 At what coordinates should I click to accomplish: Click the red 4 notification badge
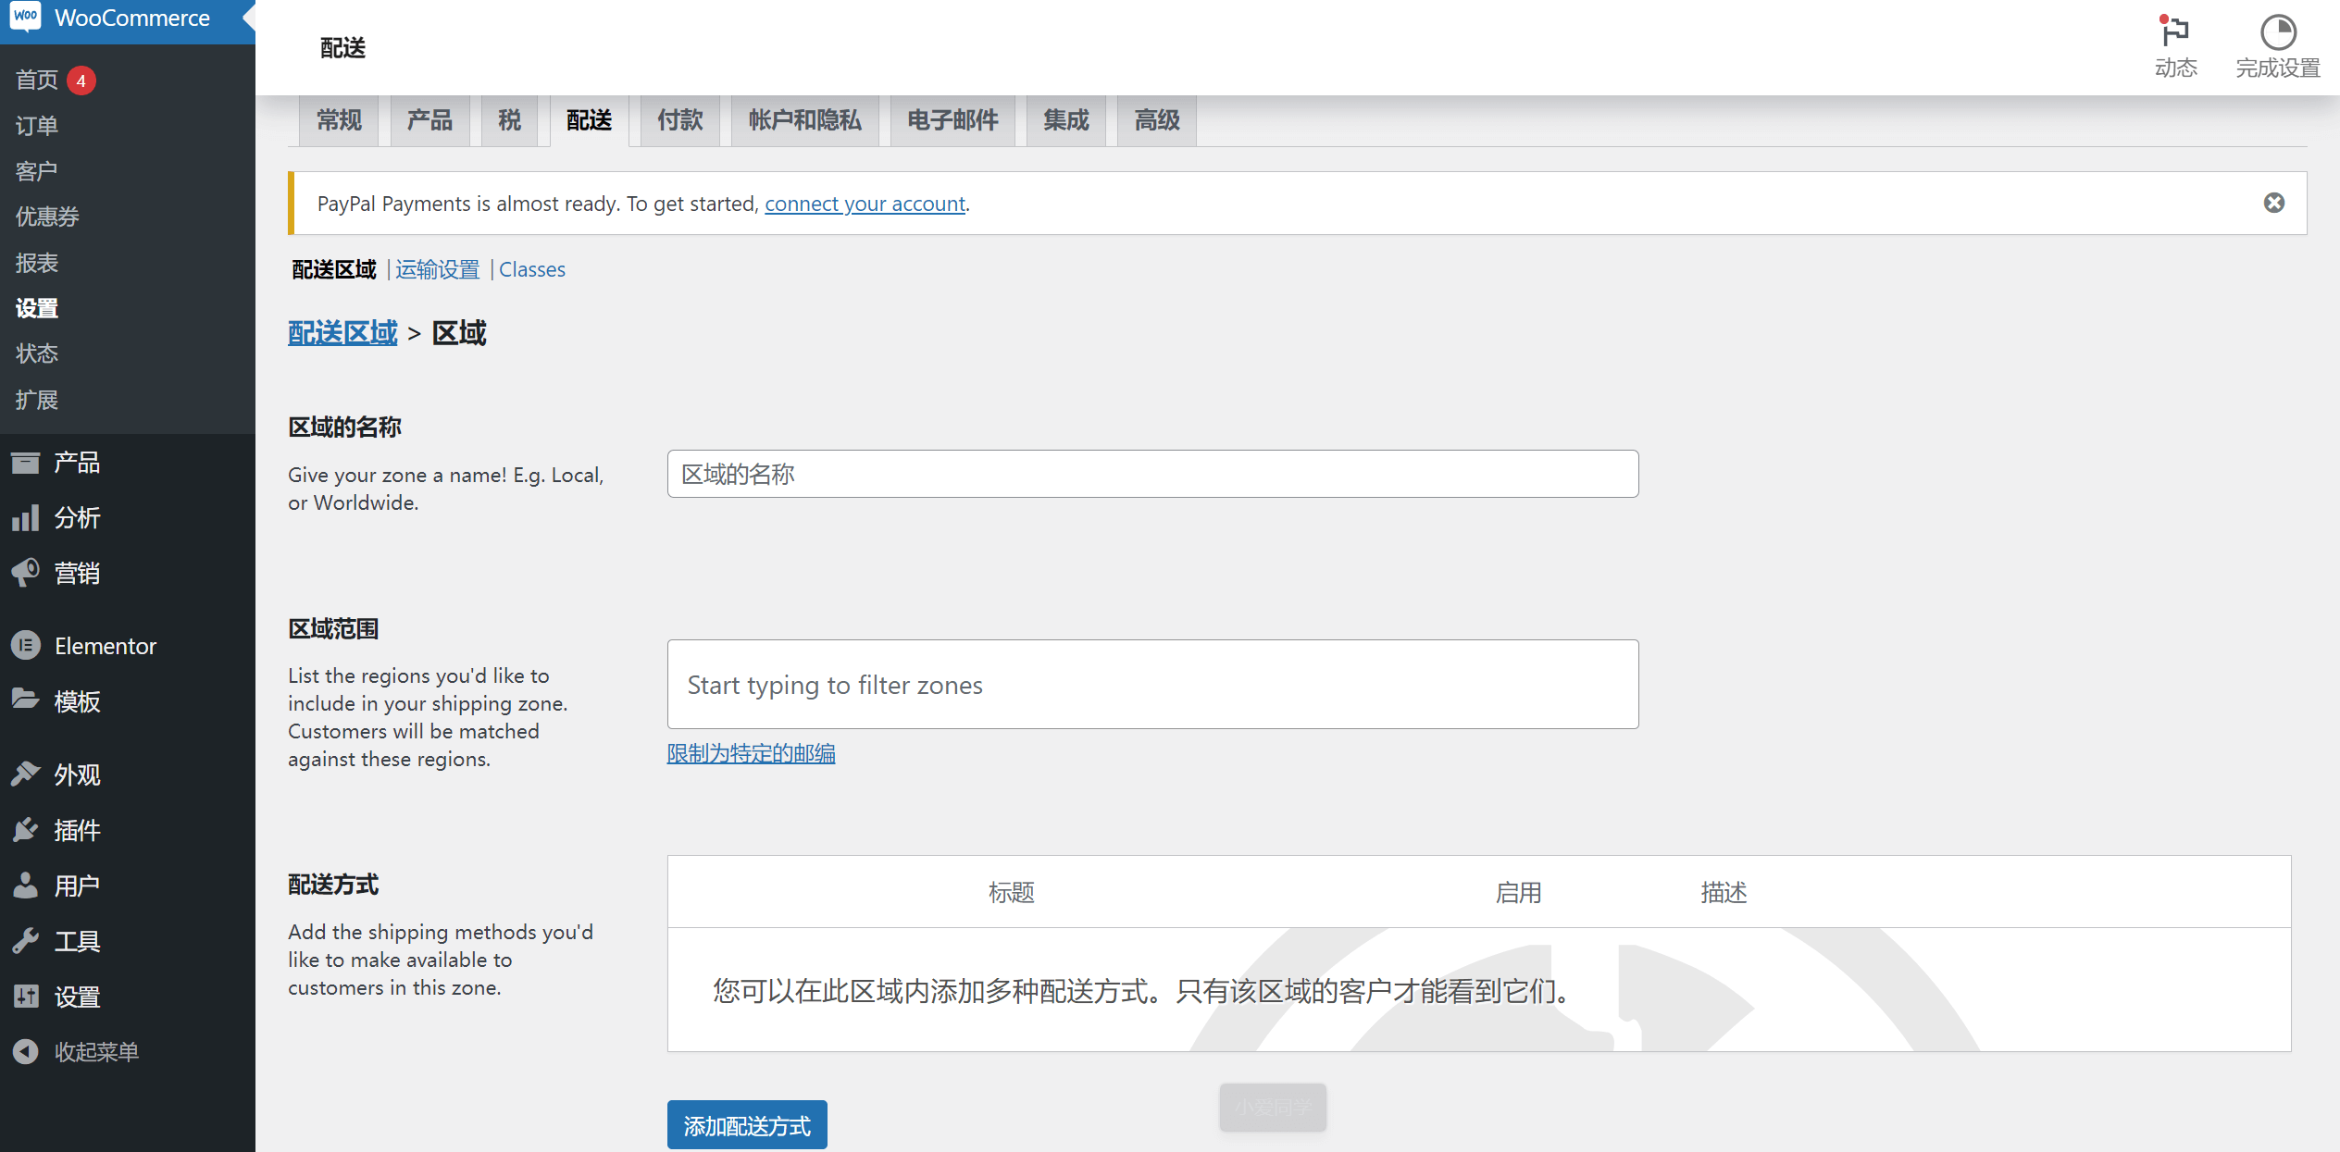click(81, 81)
